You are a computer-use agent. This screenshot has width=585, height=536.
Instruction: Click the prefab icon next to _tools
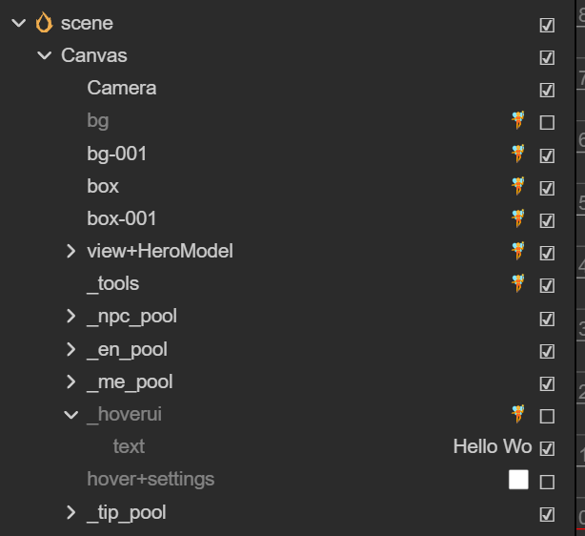click(x=518, y=283)
